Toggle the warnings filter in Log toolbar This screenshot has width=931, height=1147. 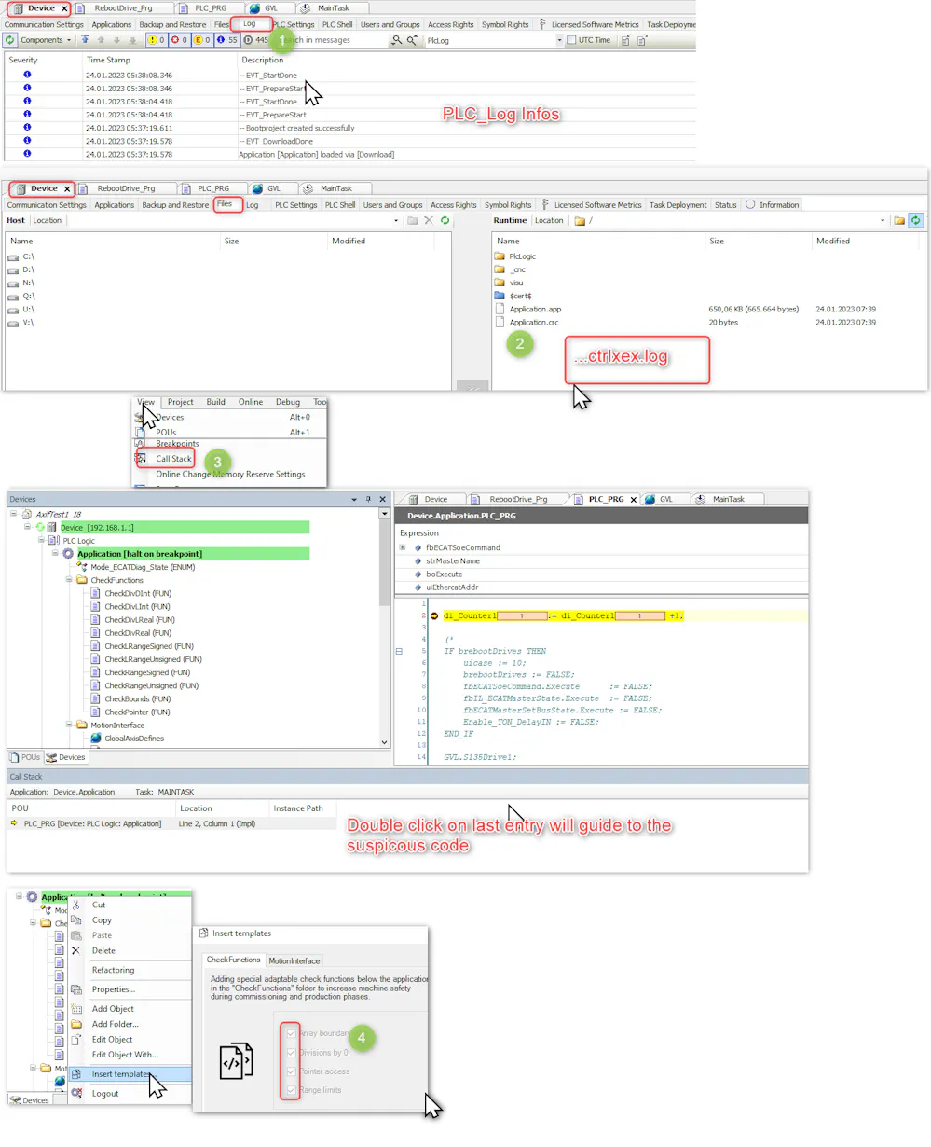(156, 40)
